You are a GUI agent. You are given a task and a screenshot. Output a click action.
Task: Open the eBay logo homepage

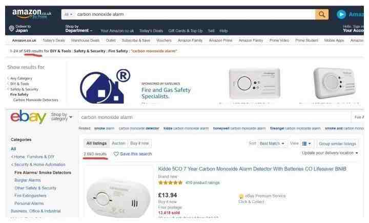point(28,117)
